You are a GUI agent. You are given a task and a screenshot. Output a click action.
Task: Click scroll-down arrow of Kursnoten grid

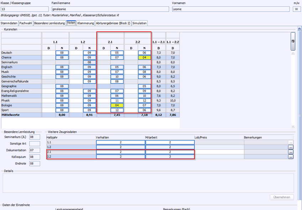[x=293, y=126]
